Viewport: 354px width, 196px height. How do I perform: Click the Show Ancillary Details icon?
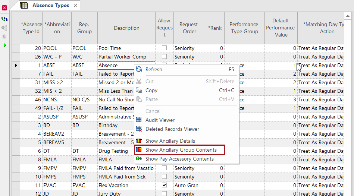(x=139, y=141)
